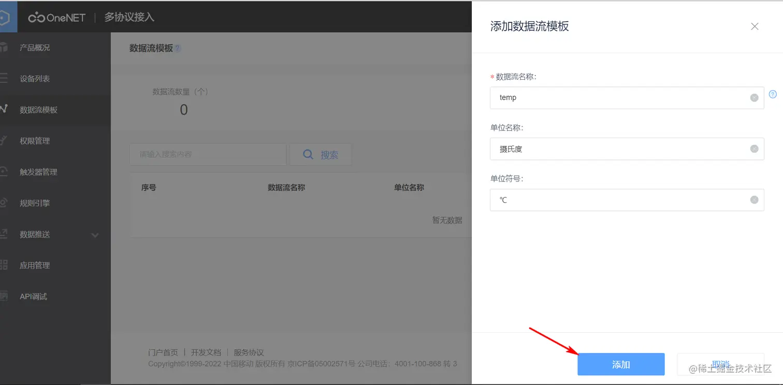Click the 数据流数量 count value 0

[184, 110]
